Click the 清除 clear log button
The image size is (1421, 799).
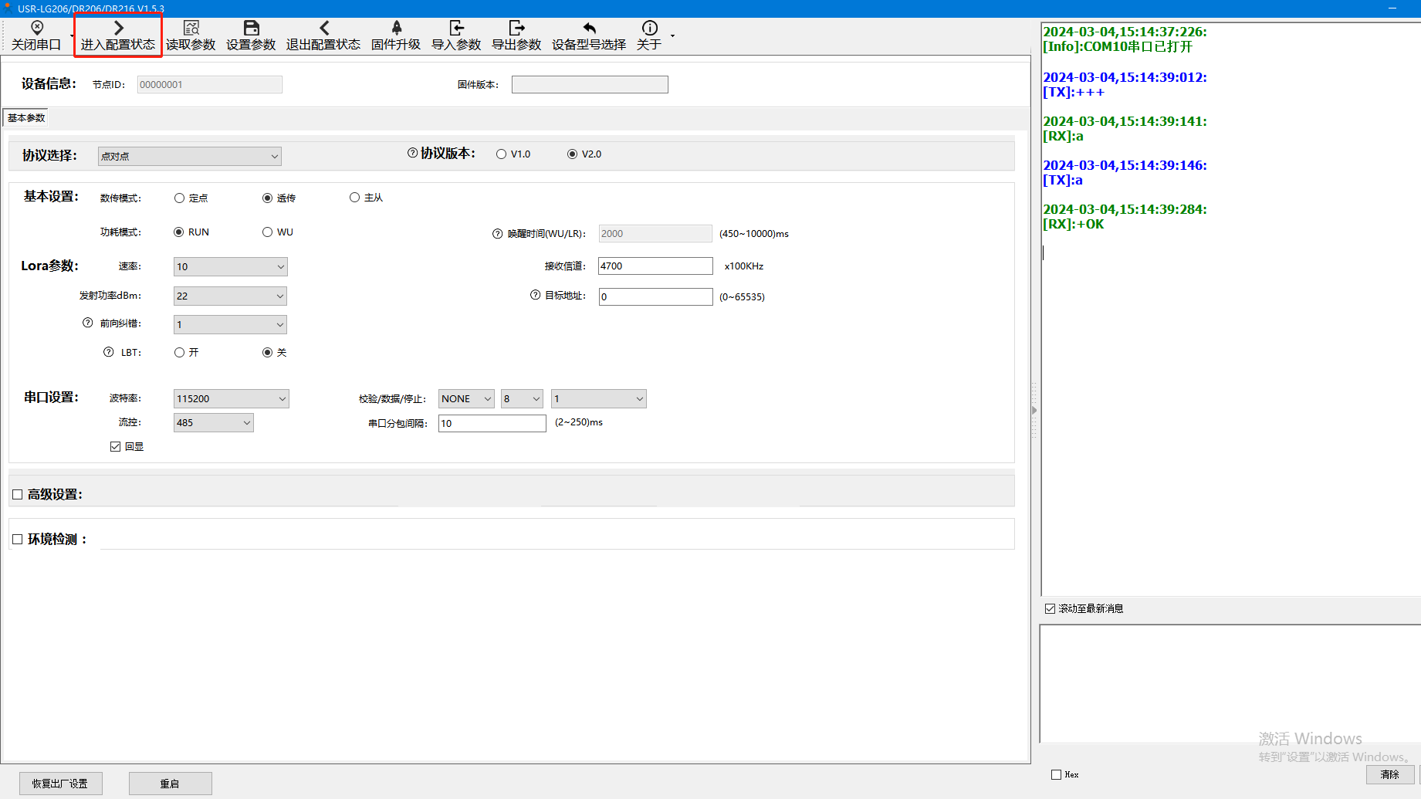pyautogui.click(x=1390, y=774)
